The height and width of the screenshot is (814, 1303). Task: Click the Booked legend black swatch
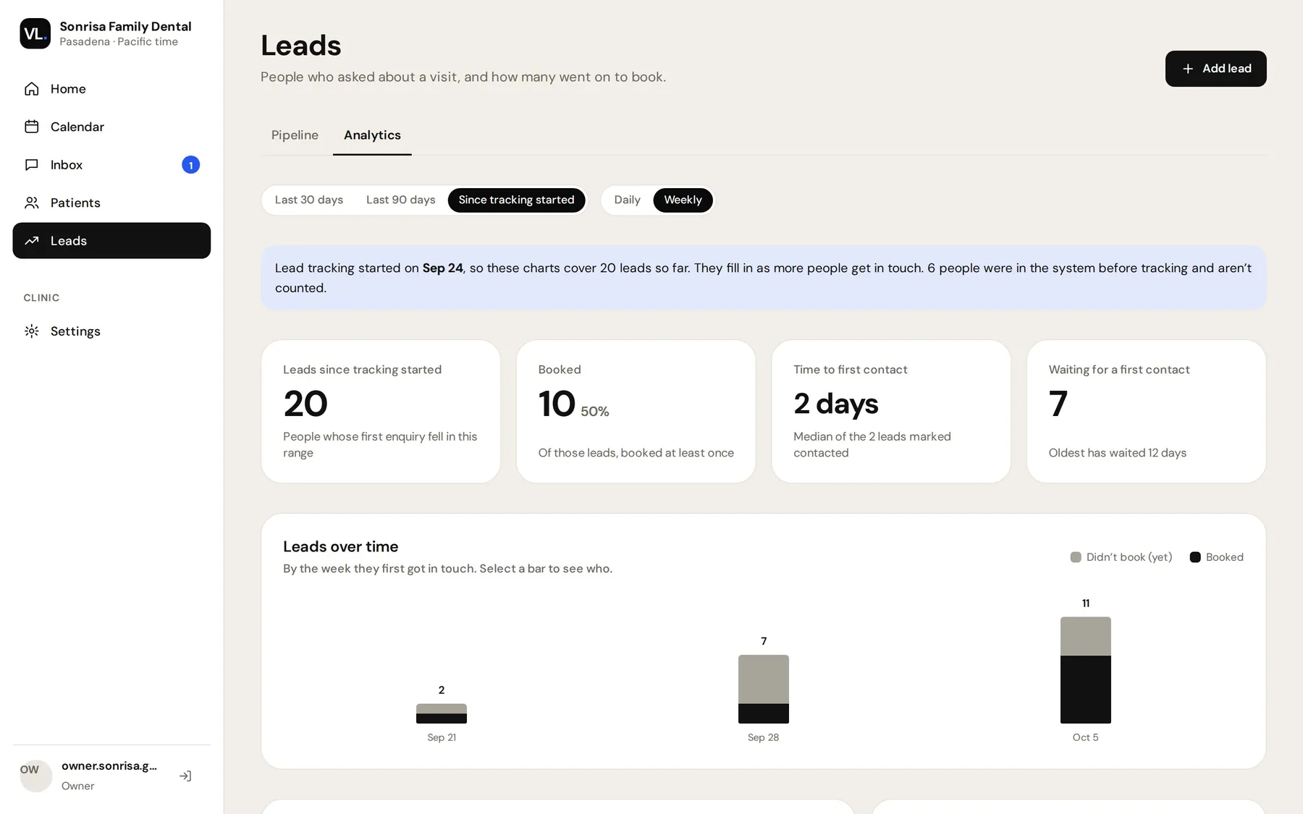pos(1195,557)
